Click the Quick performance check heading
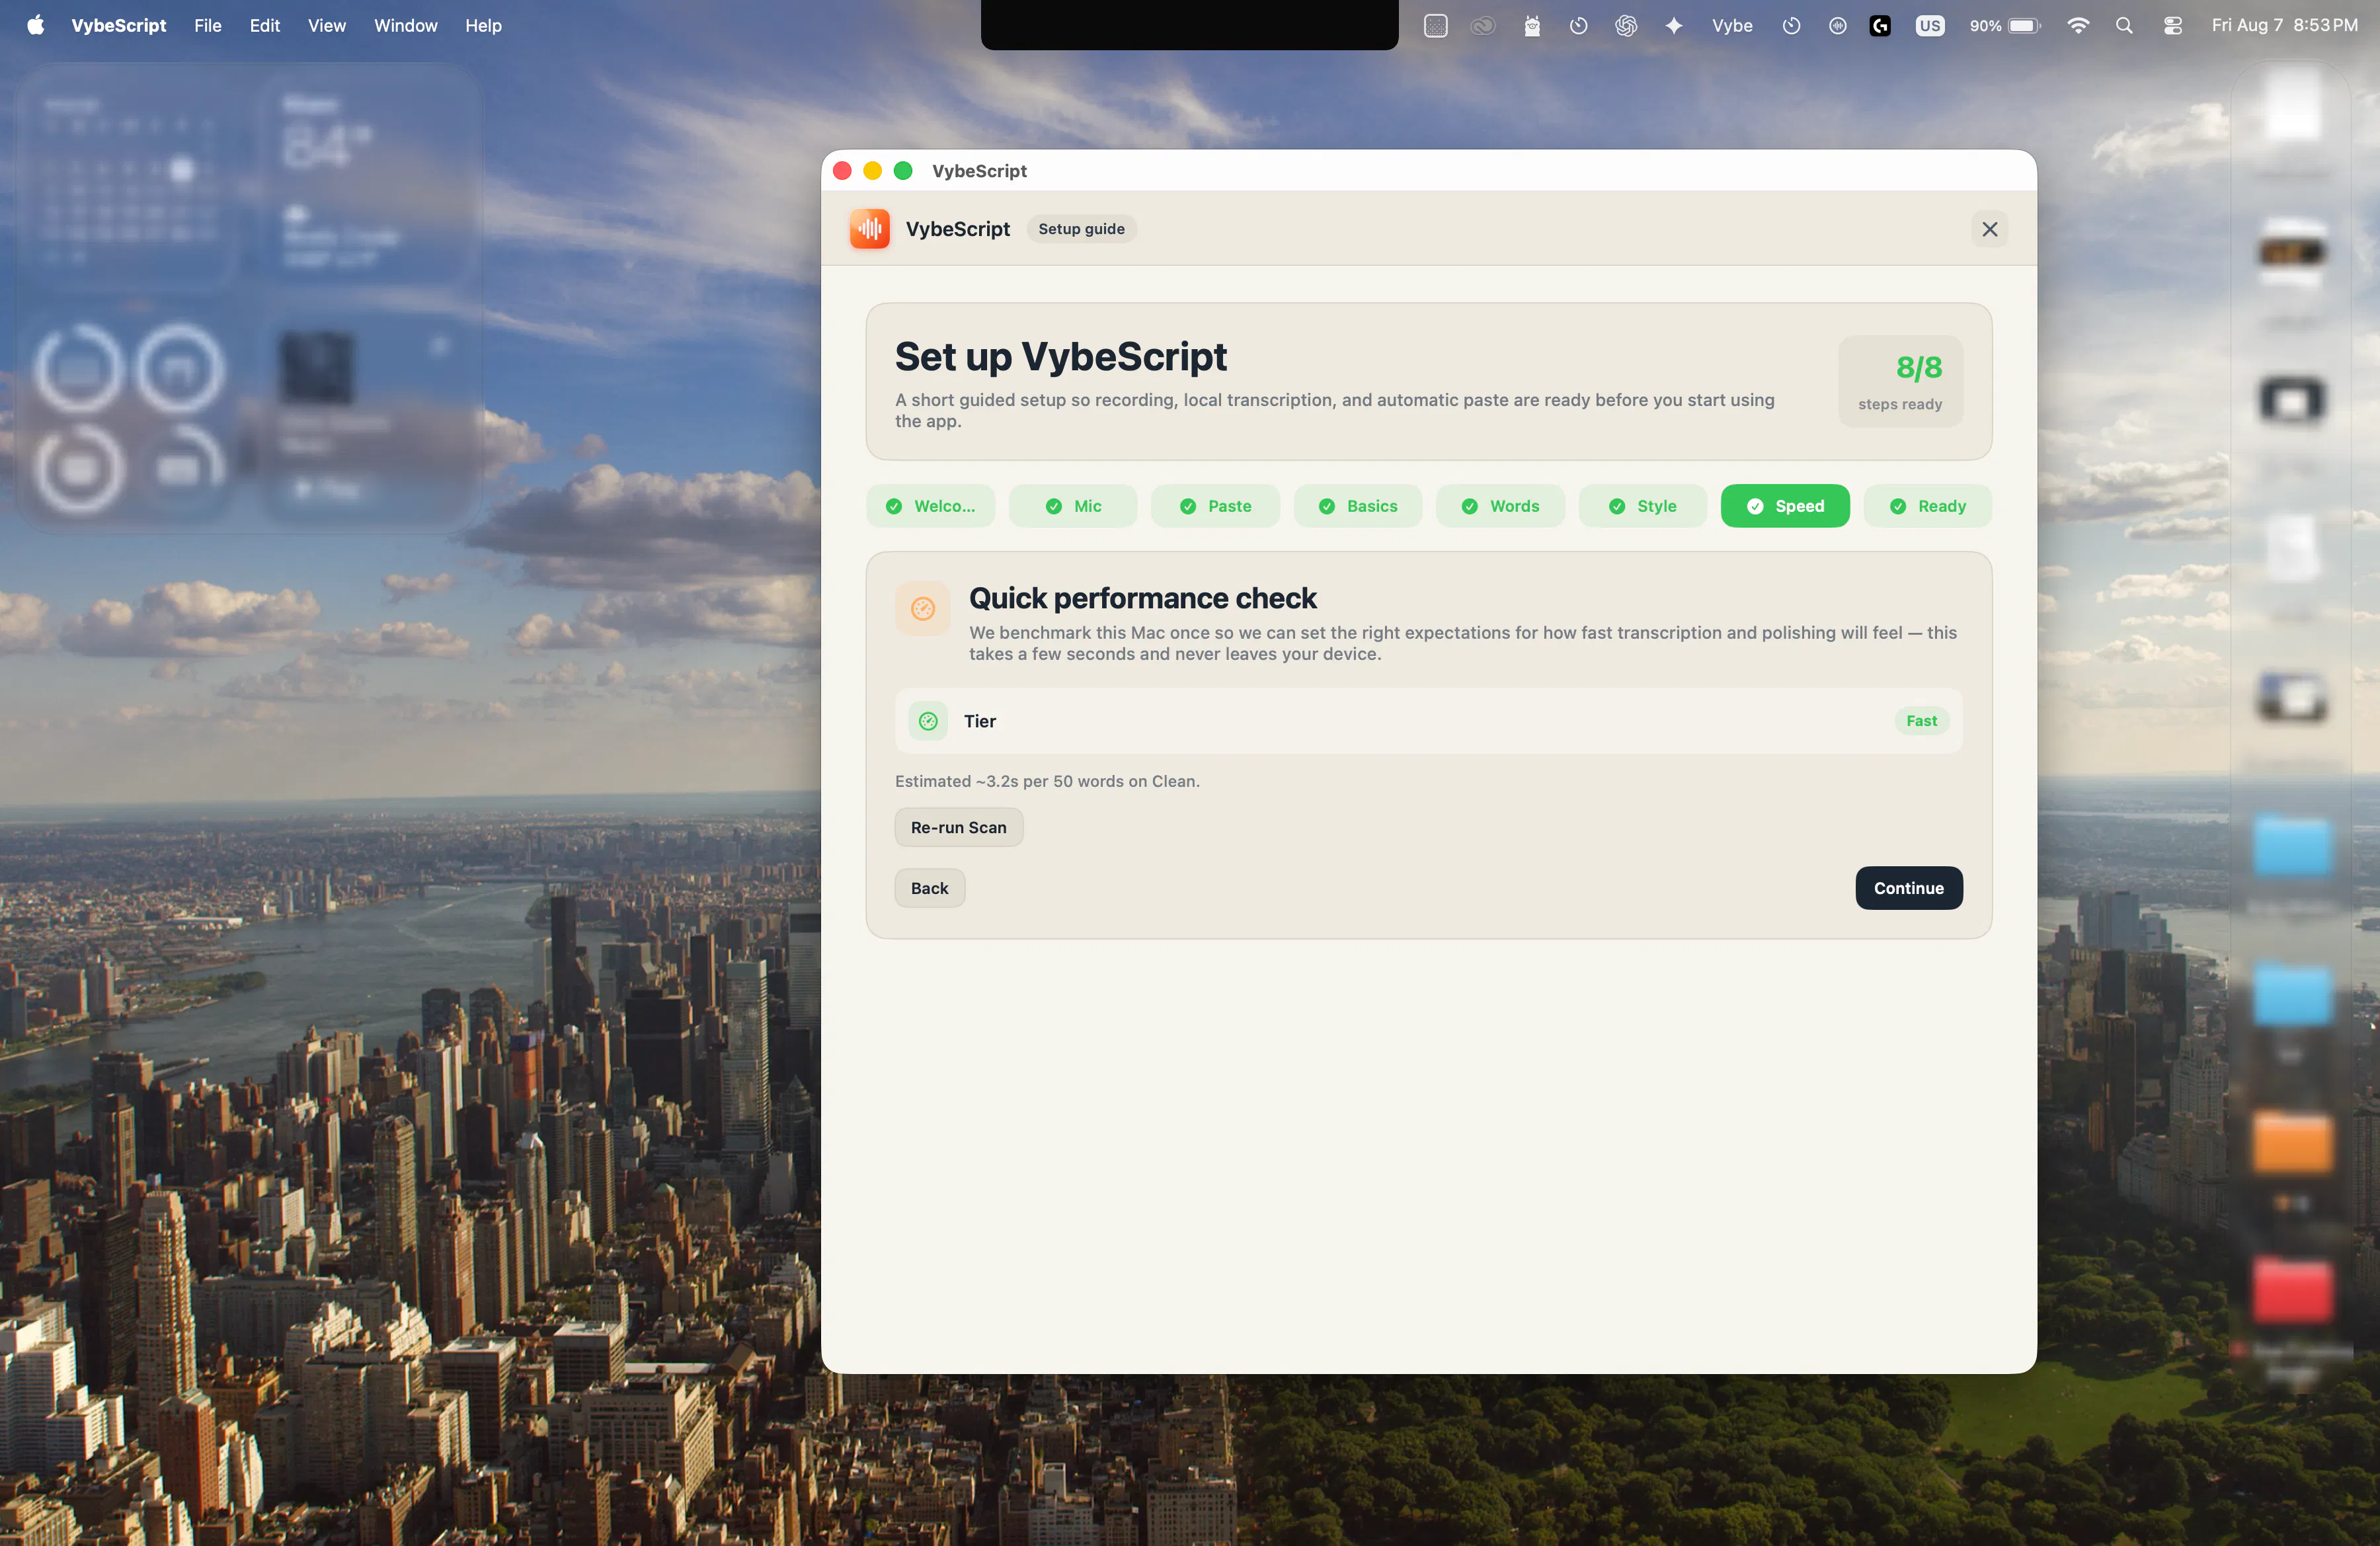The image size is (2380, 1546). point(1142,598)
